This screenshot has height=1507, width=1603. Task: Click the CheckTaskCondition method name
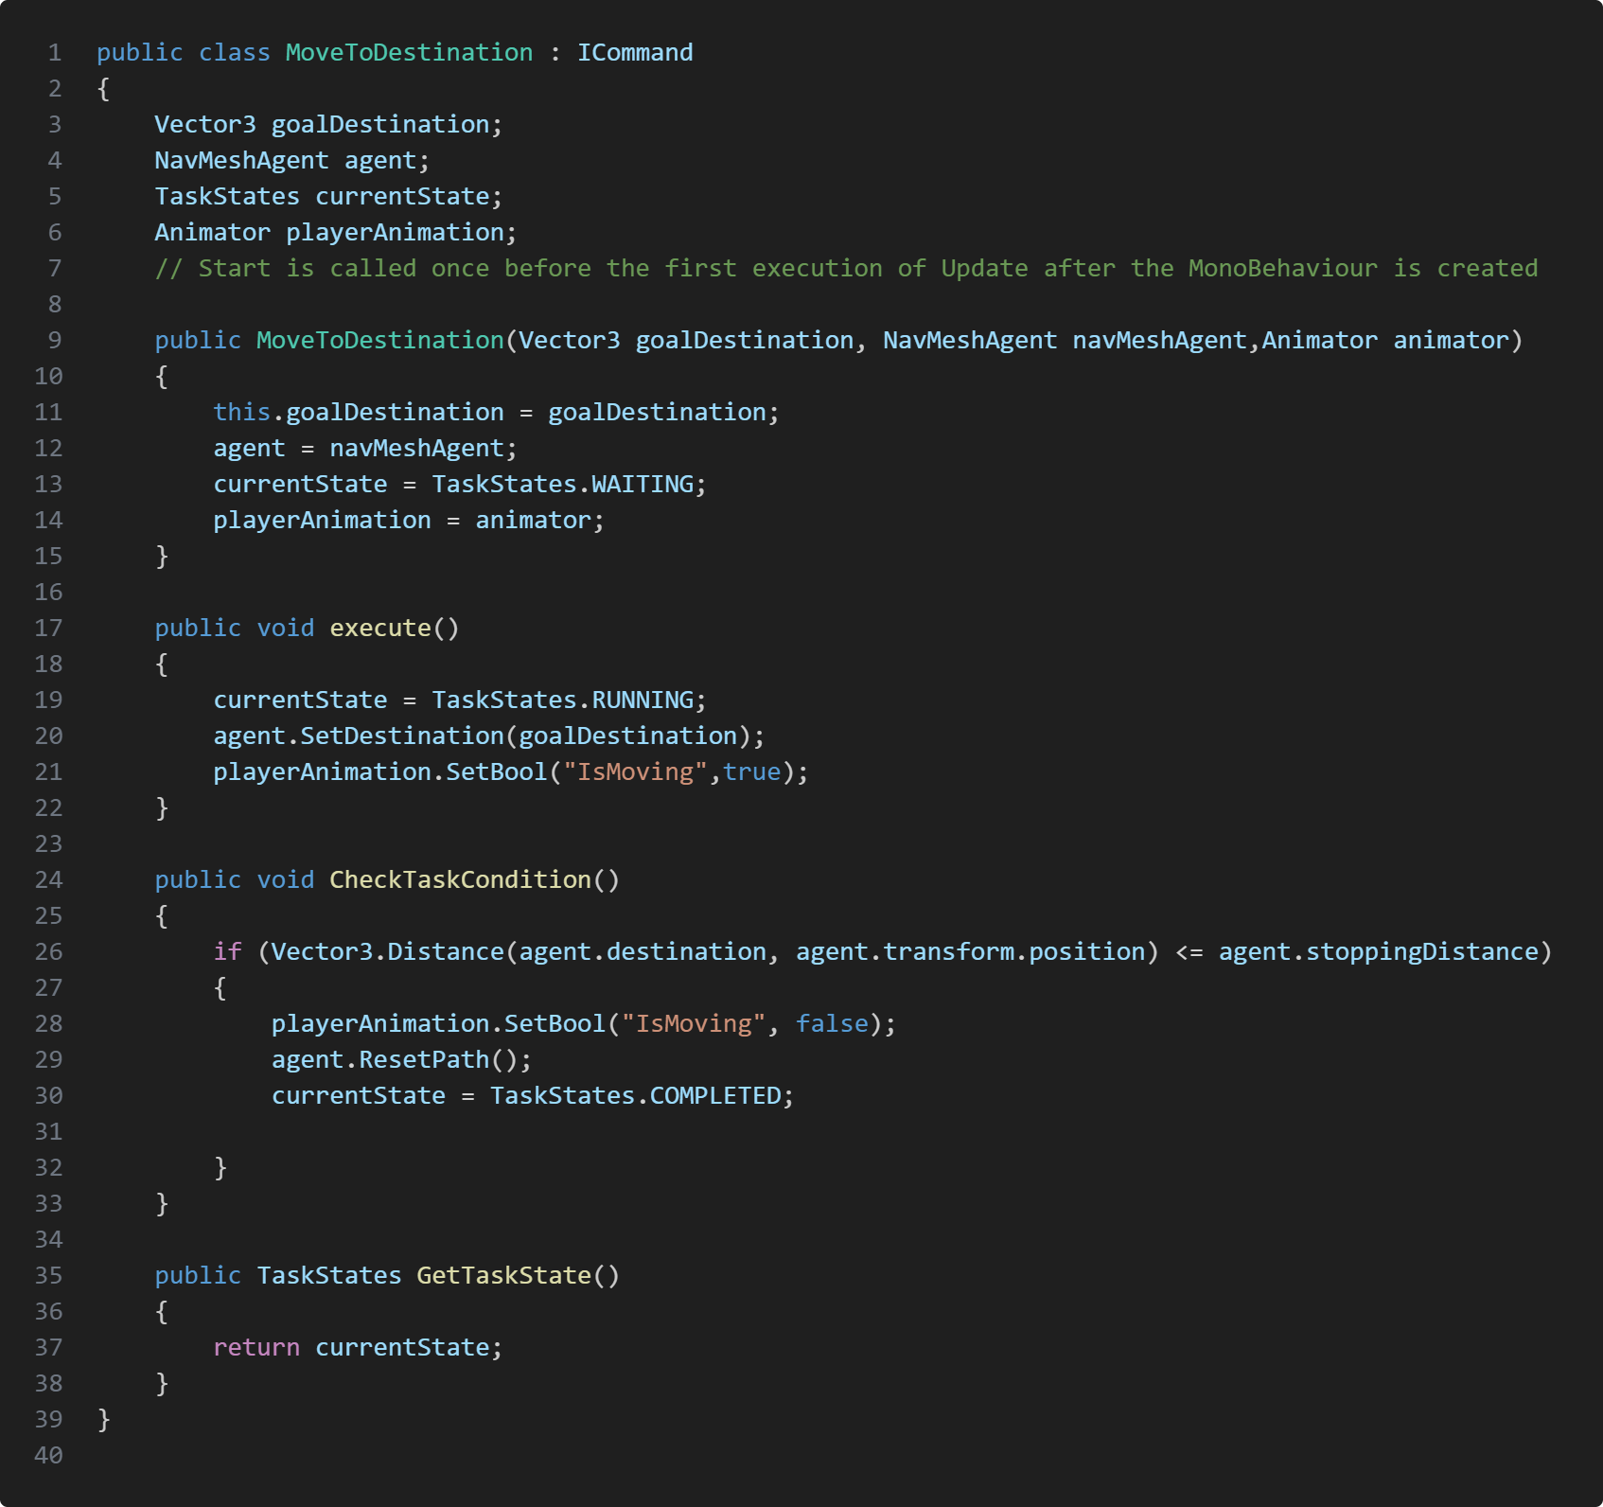click(x=460, y=880)
